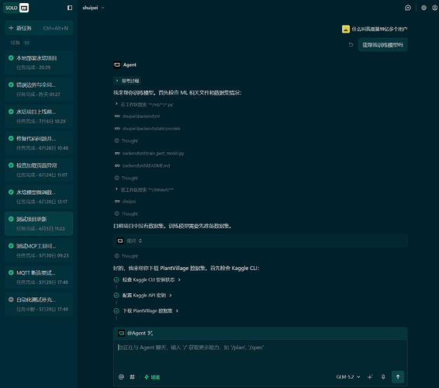Click the Thought entry below static\models link

(x=126, y=140)
